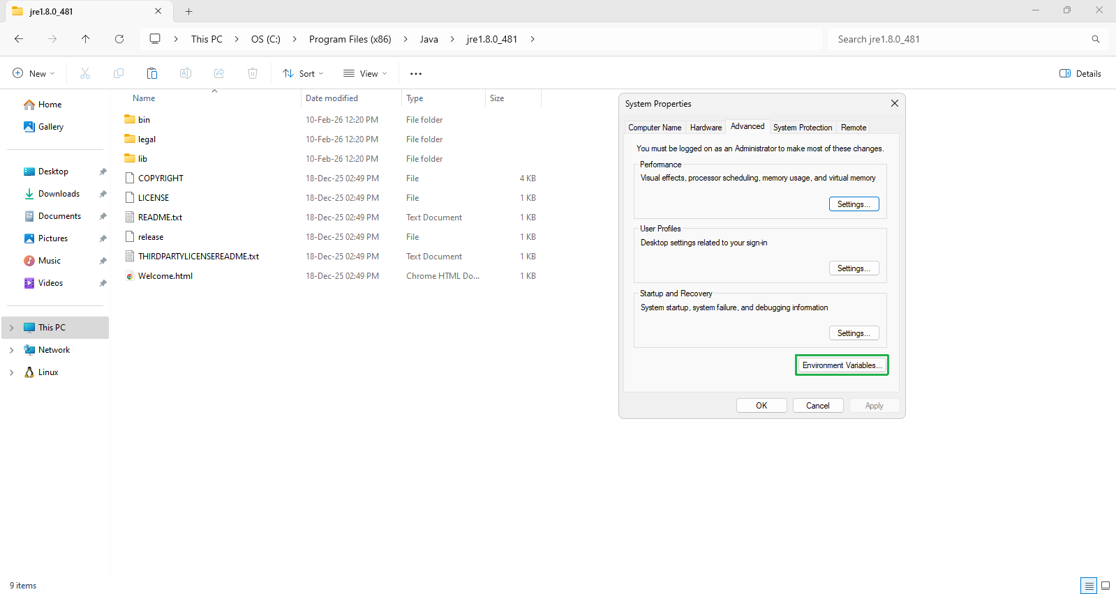Sort by the Date modified column header
Image resolution: width=1116 pixels, height=594 pixels.
(351, 98)
